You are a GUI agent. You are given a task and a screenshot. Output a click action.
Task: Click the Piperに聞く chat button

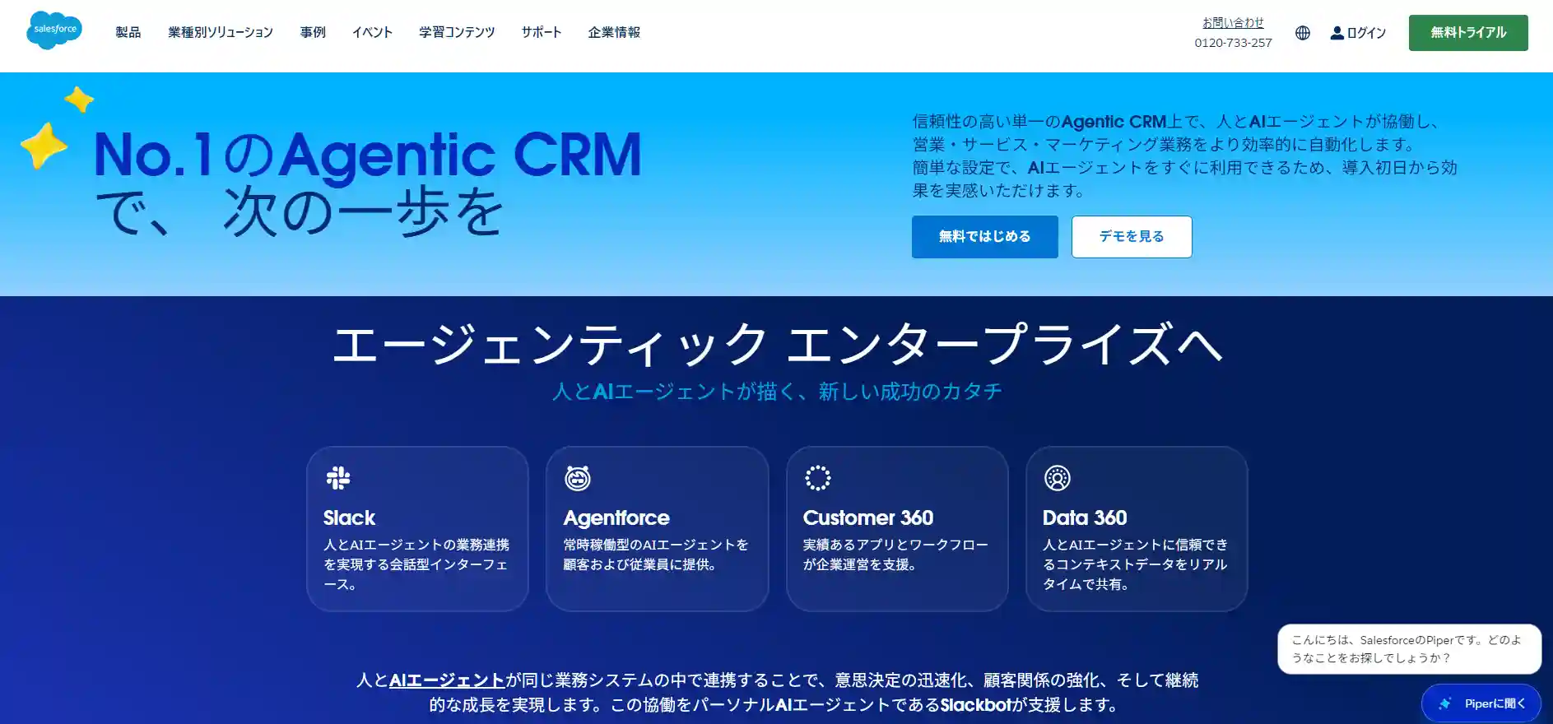1481,703
